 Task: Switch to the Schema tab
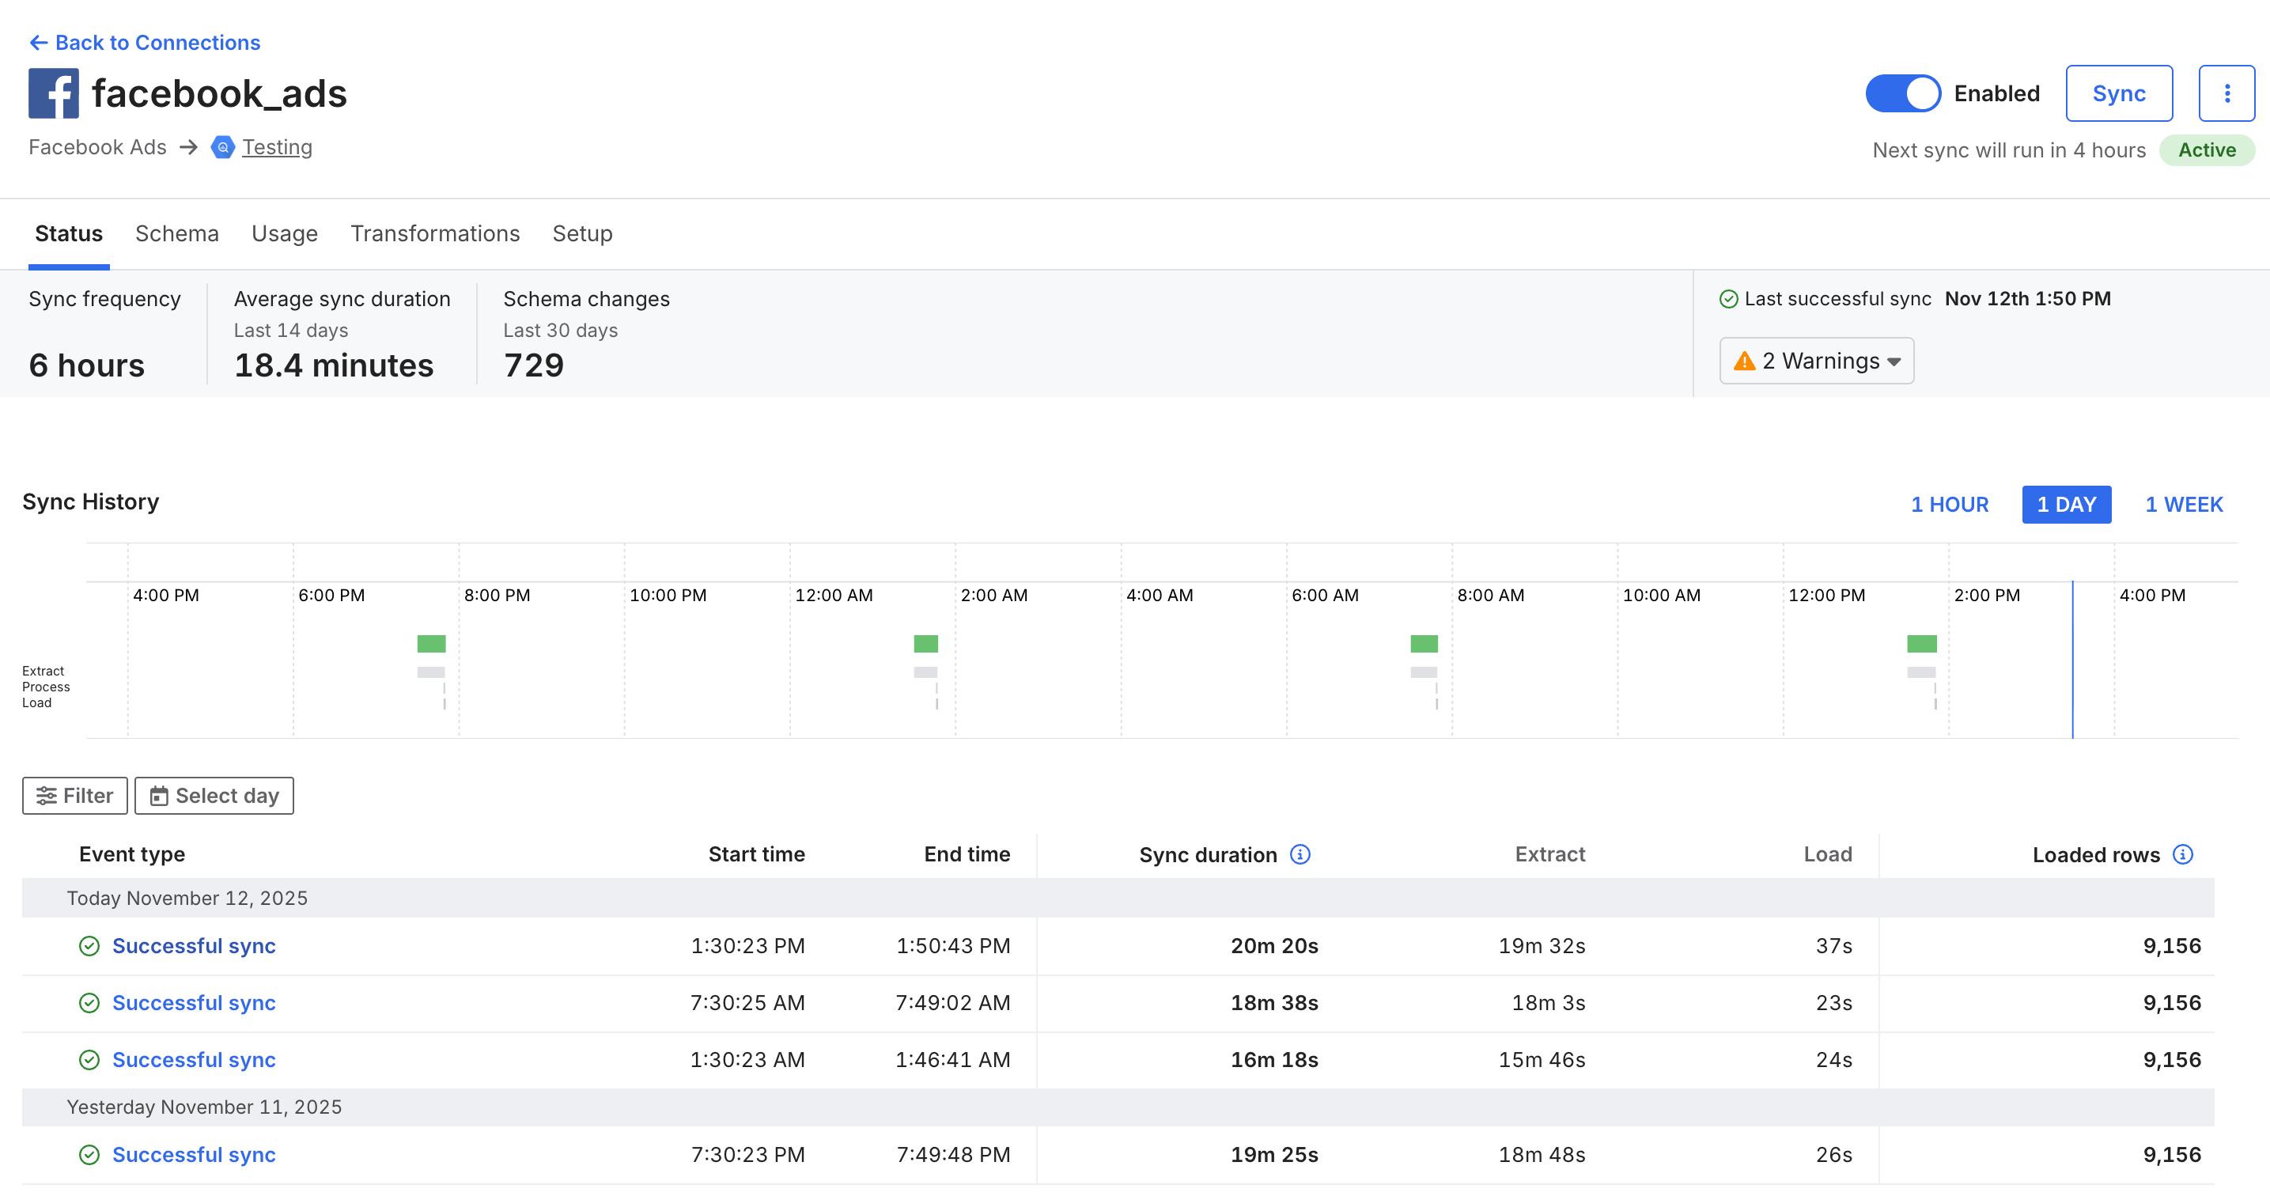176,233
